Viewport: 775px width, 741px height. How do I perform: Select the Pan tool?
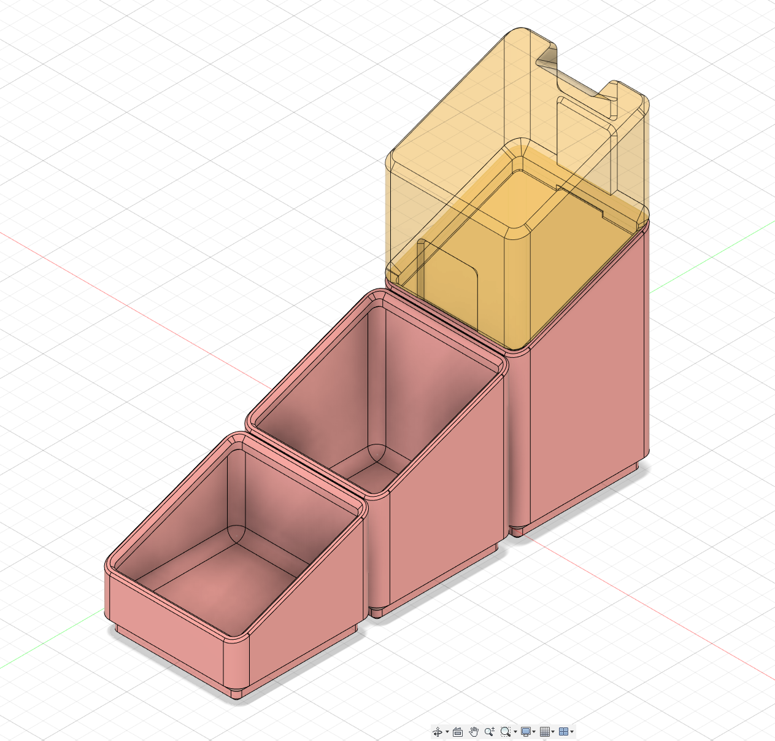pos(474,732)
